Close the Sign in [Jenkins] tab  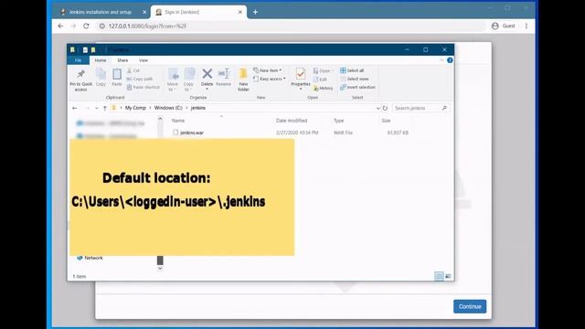239,12
